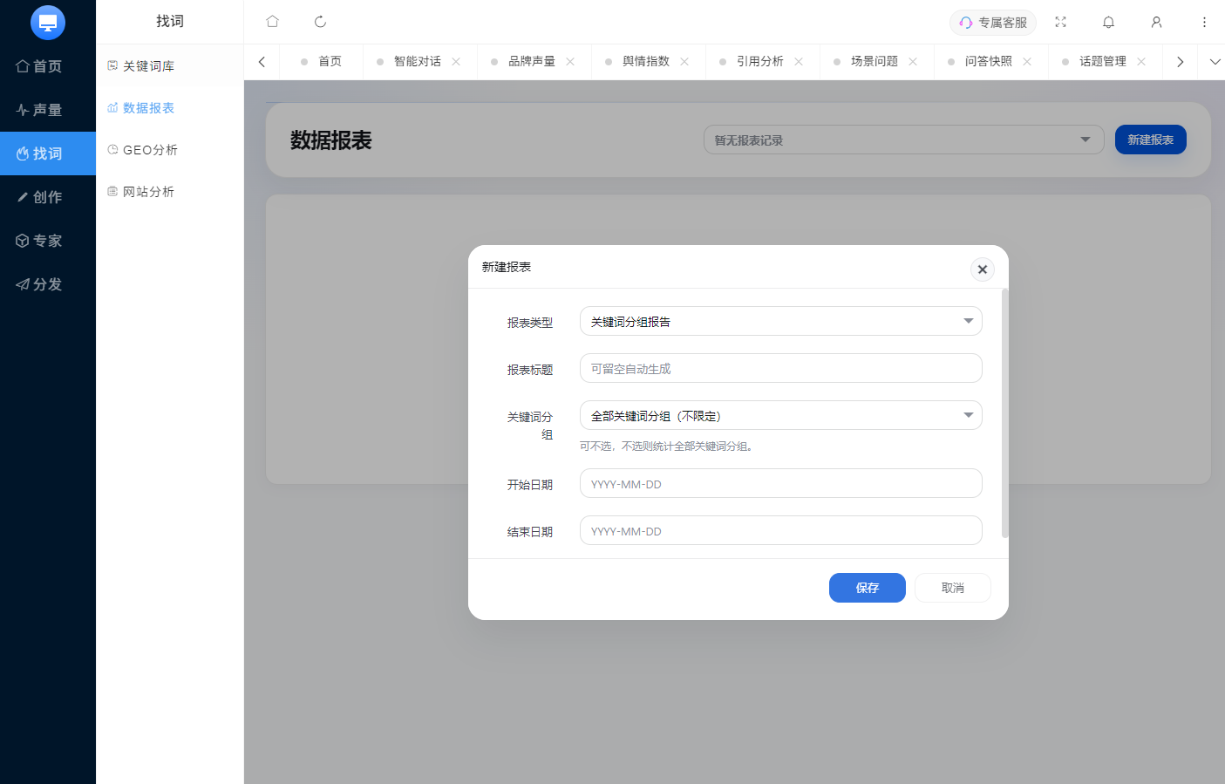The height and width of the screenshot is (784, 1225).
Task: Click the 开始日期 date field
Action: pyautogui.click(x=780, y=484)
